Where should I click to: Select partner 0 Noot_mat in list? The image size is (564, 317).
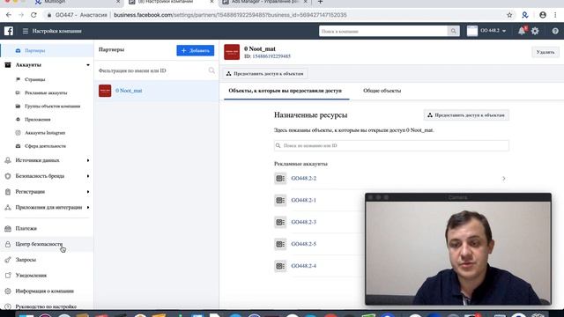coord(157,91)
